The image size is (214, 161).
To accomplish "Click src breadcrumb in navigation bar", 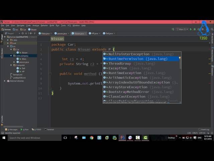I will pos(15,30).
